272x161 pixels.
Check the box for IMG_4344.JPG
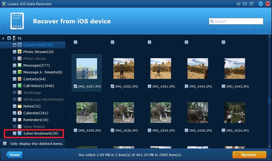186,86
